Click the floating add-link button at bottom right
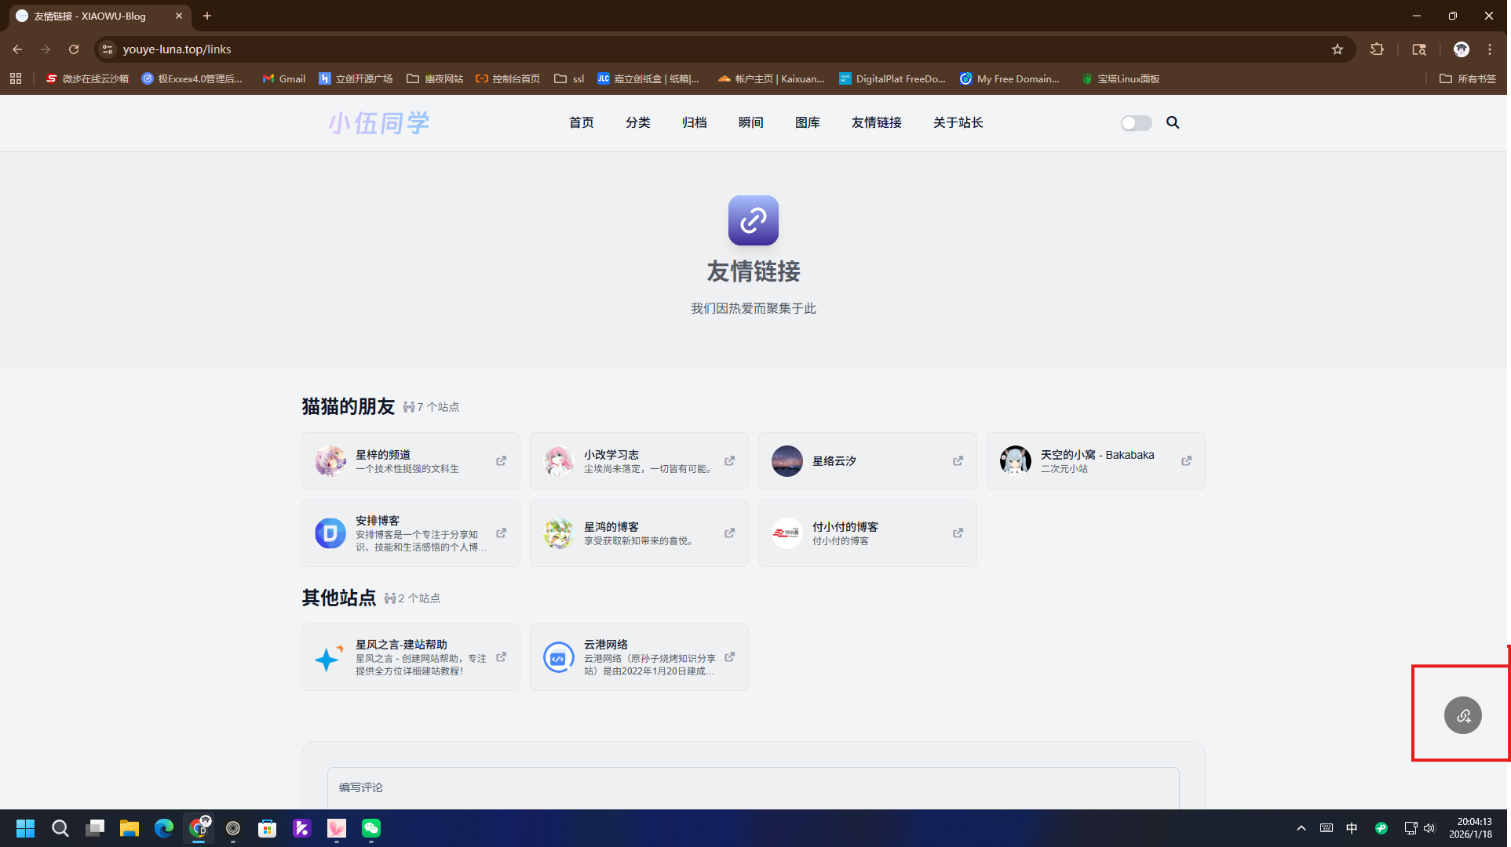Viewport: 1511px width, 847px height. [1462, 715]
